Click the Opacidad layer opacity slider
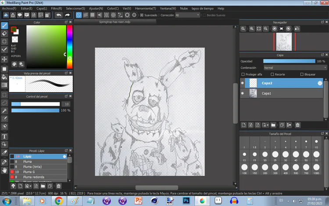Viewport: 329px width, 206px height. click(289, 61)
